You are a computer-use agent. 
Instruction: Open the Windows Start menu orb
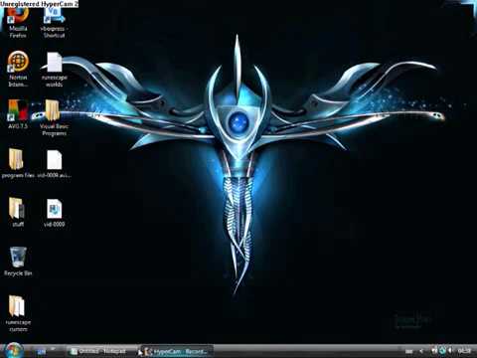point(13,350)
